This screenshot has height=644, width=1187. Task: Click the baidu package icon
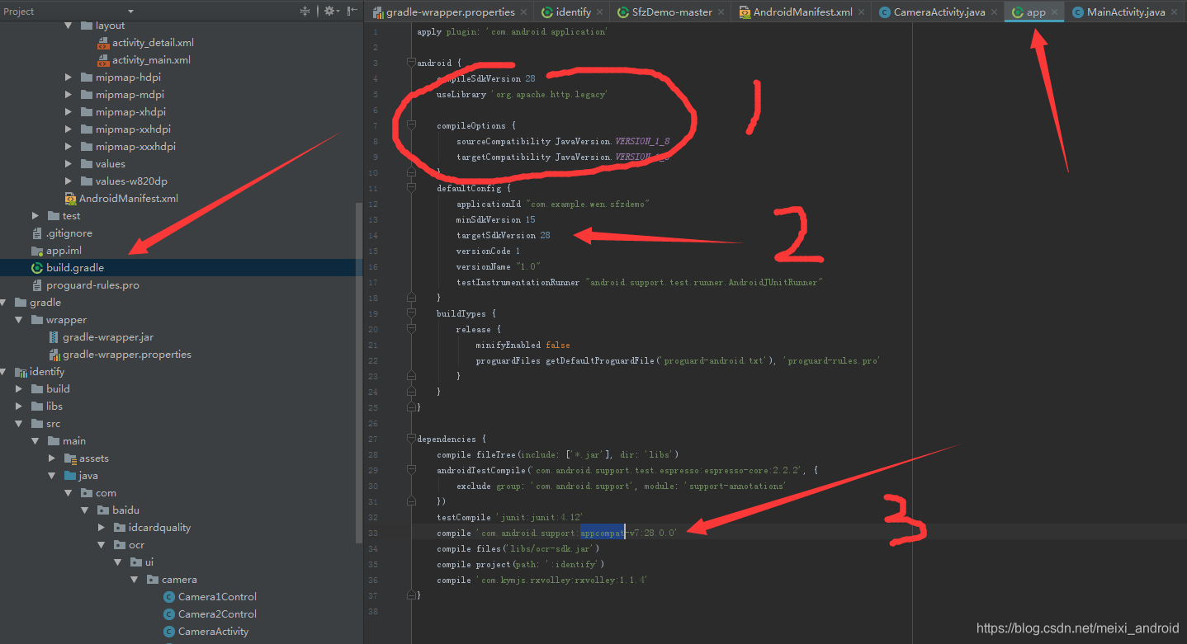tap(103, 510)
